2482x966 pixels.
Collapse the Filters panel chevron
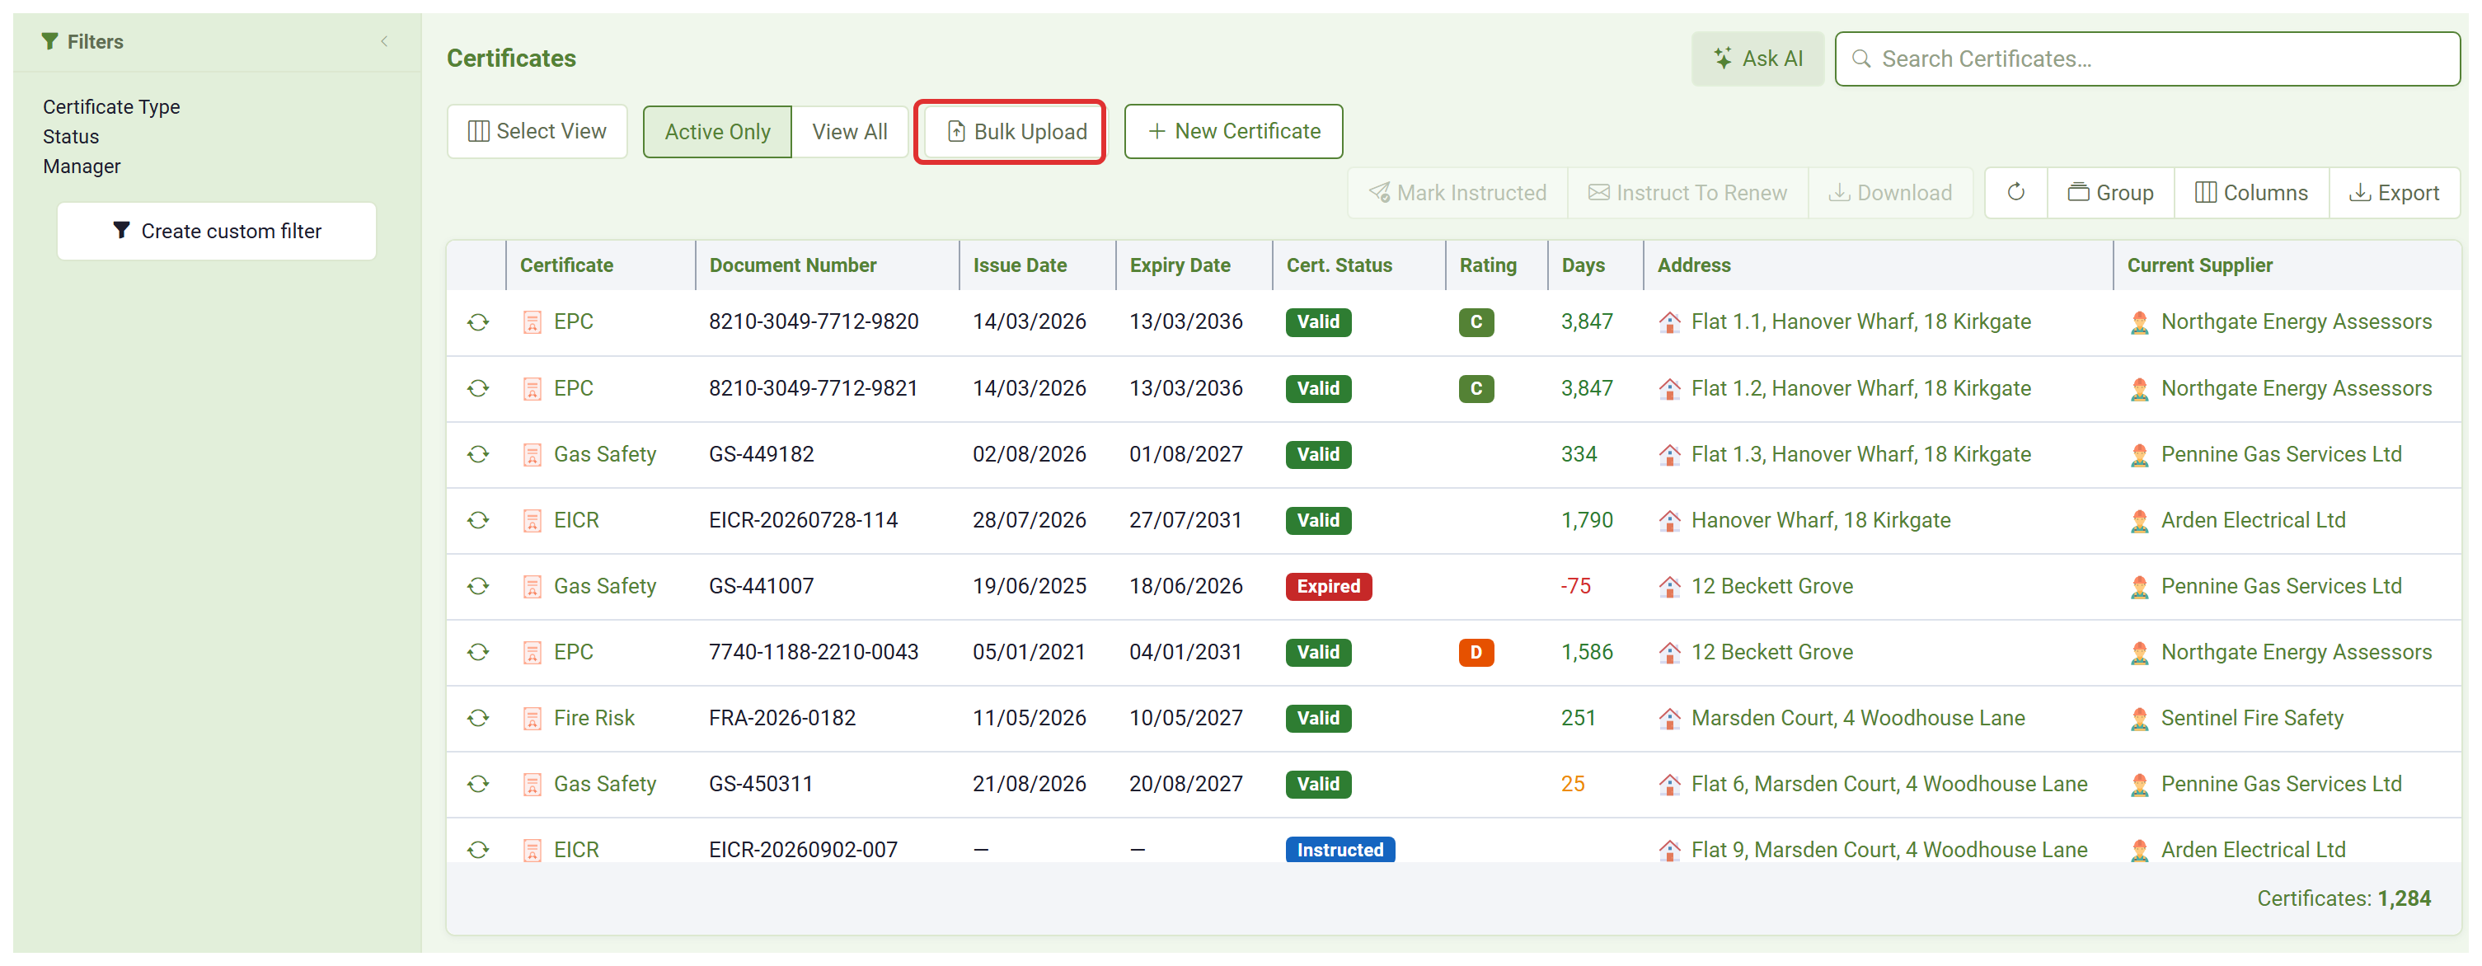coord(384,41)
